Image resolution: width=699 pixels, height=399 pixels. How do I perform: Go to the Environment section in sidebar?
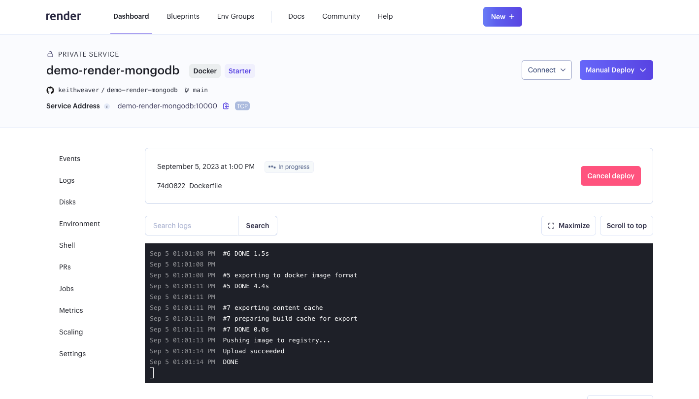click(x=79, y=224)
